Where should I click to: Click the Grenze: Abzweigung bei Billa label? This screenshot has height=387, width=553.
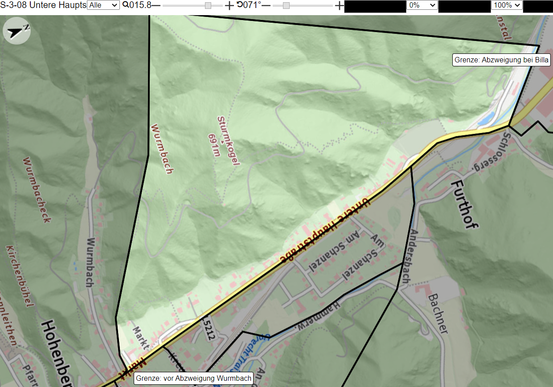click(x=501, y=60)
